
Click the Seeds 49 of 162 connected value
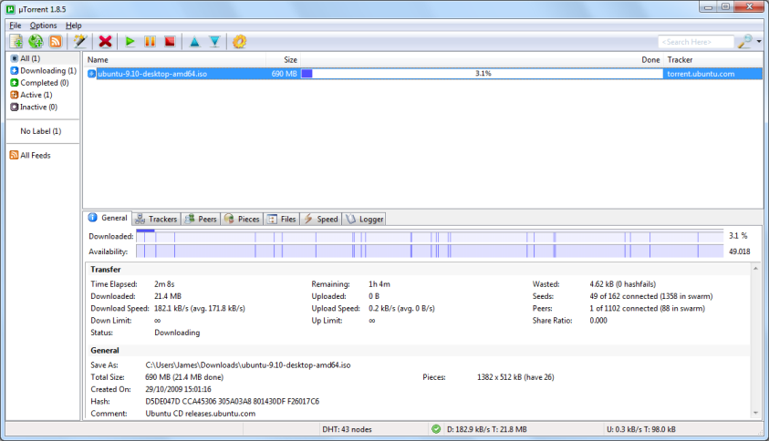pos(651,296)
